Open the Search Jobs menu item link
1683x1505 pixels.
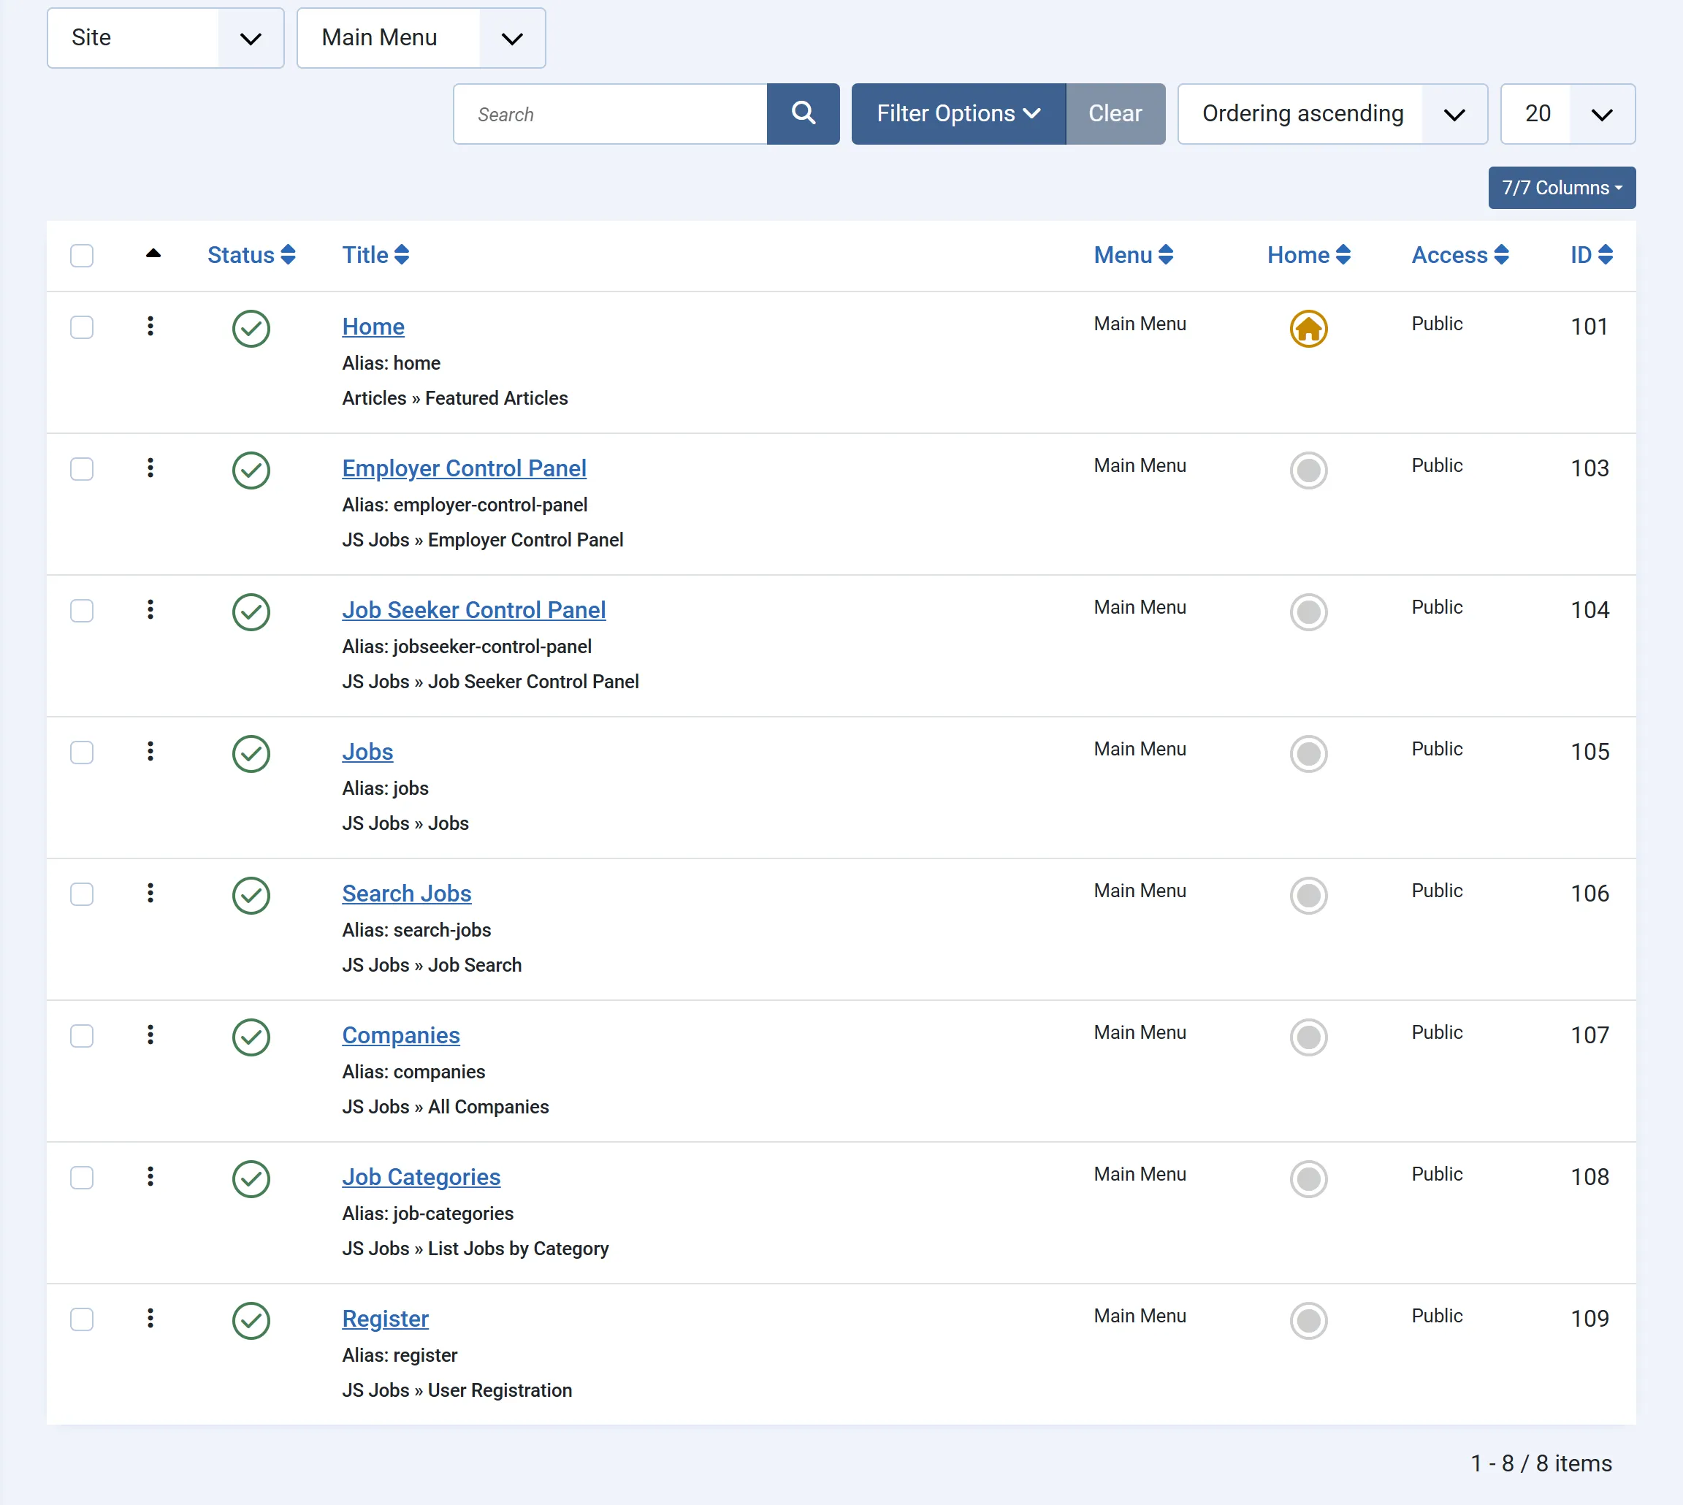tap(407, 893)
